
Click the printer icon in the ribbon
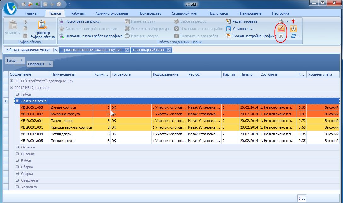(281, 21)
